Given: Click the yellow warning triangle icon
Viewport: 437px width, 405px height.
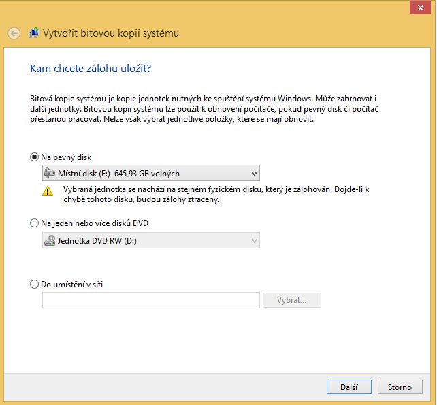Looking at the screenshot, I should coord(48,191).
